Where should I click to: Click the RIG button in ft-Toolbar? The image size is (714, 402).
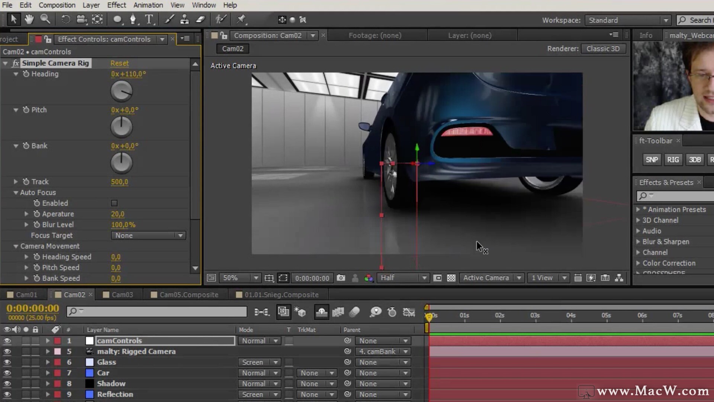pyautogui.click(x=673, y=160)
